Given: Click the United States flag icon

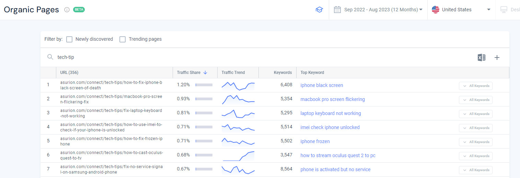Looking at the screenshot, I should tap(436, 10).
